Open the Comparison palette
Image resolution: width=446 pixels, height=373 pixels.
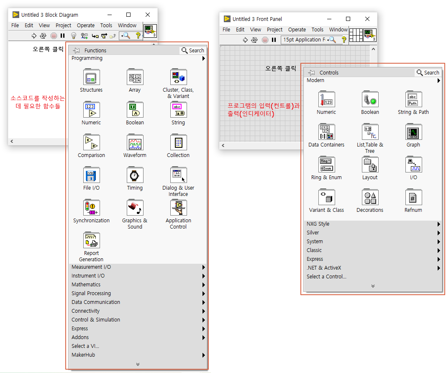coord(91,142)
